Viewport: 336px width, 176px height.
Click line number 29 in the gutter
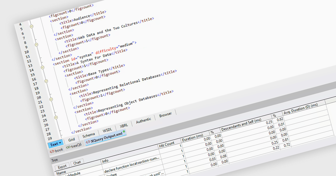49,139
